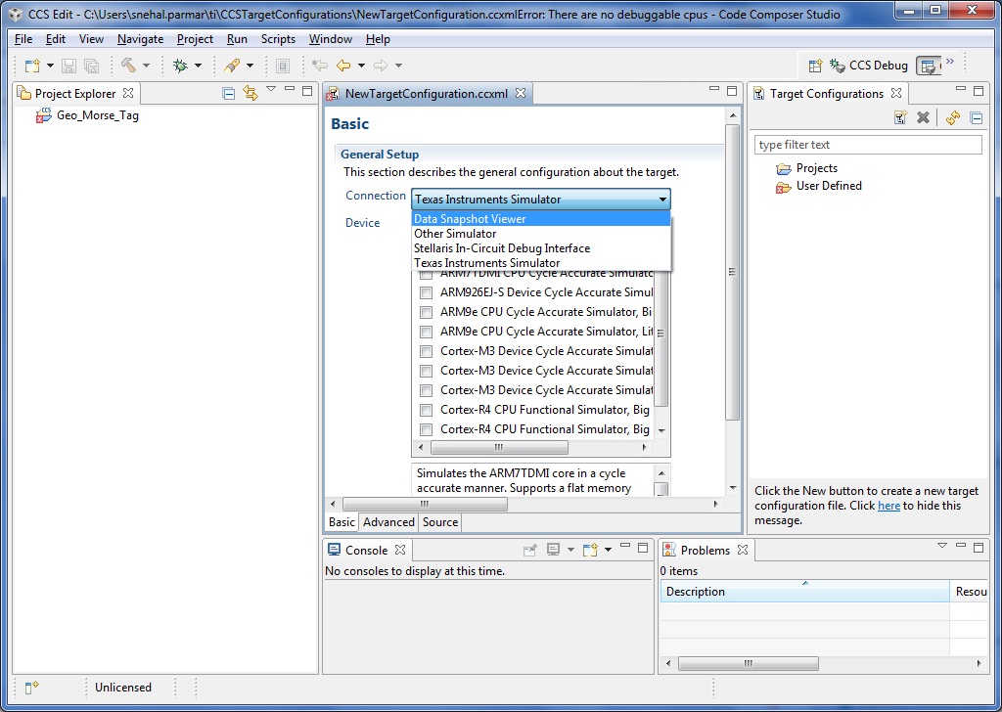The image size is (1002, 712).
Task: Click the New wizard toolbar icon
Action: 32,66
